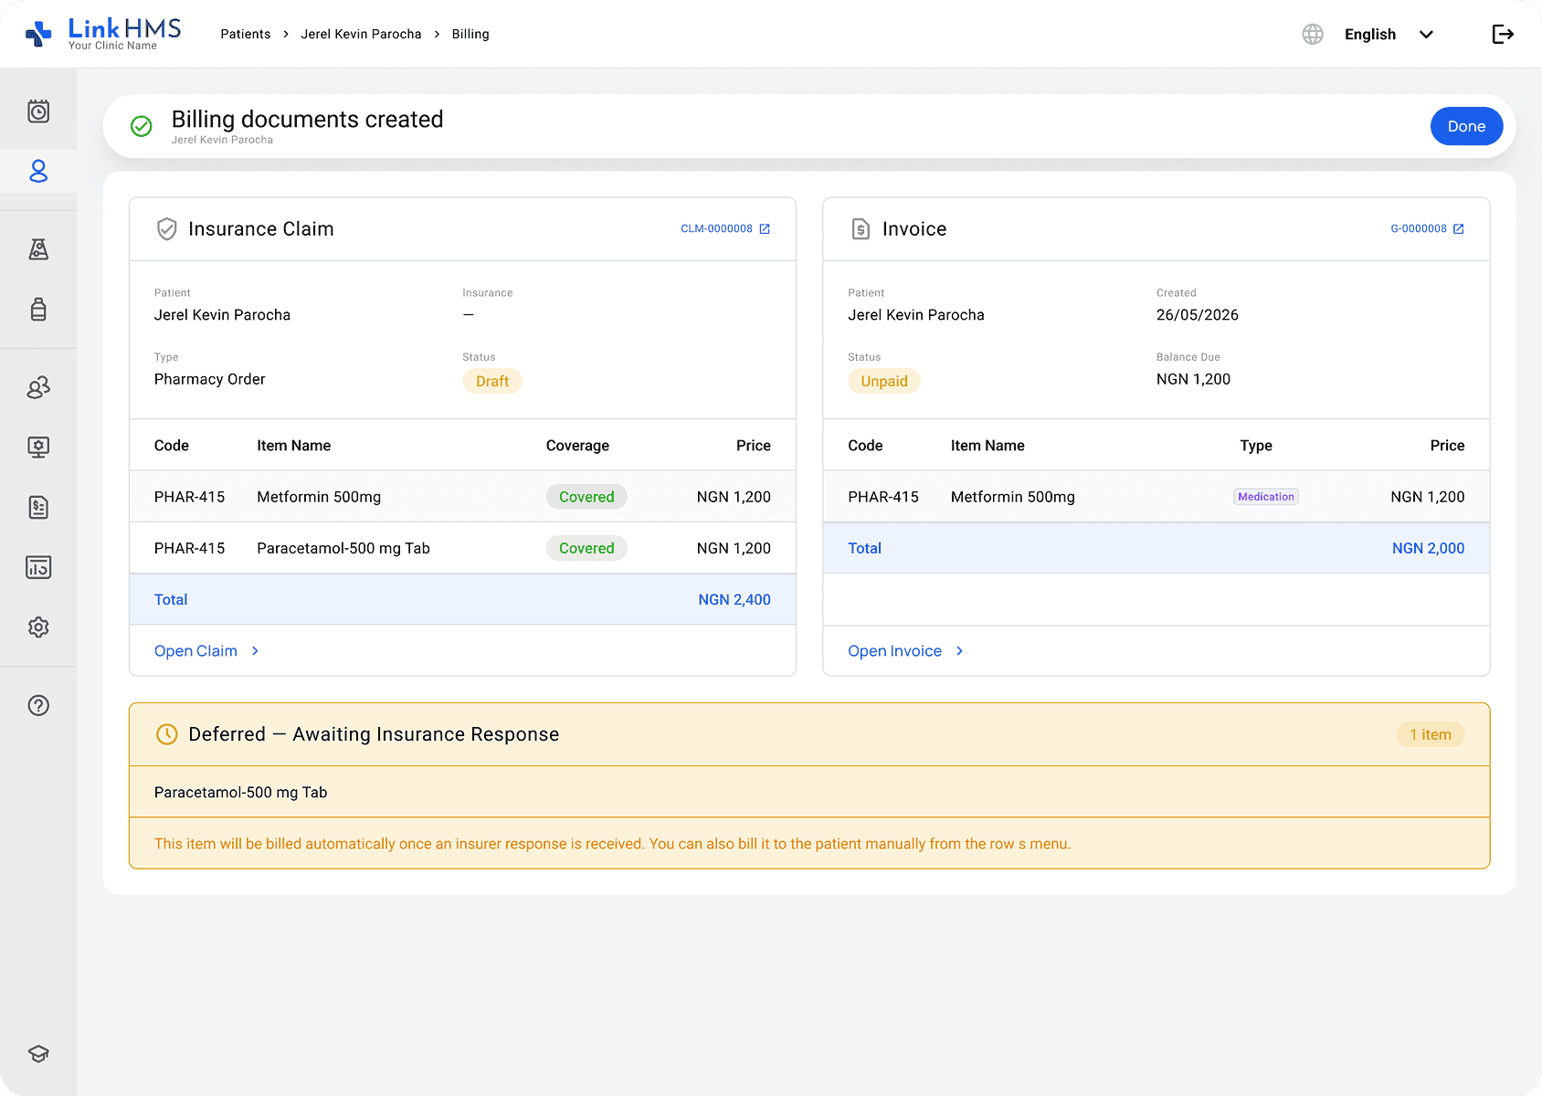Click chevron next to Open Invoice

click(959, 651)
